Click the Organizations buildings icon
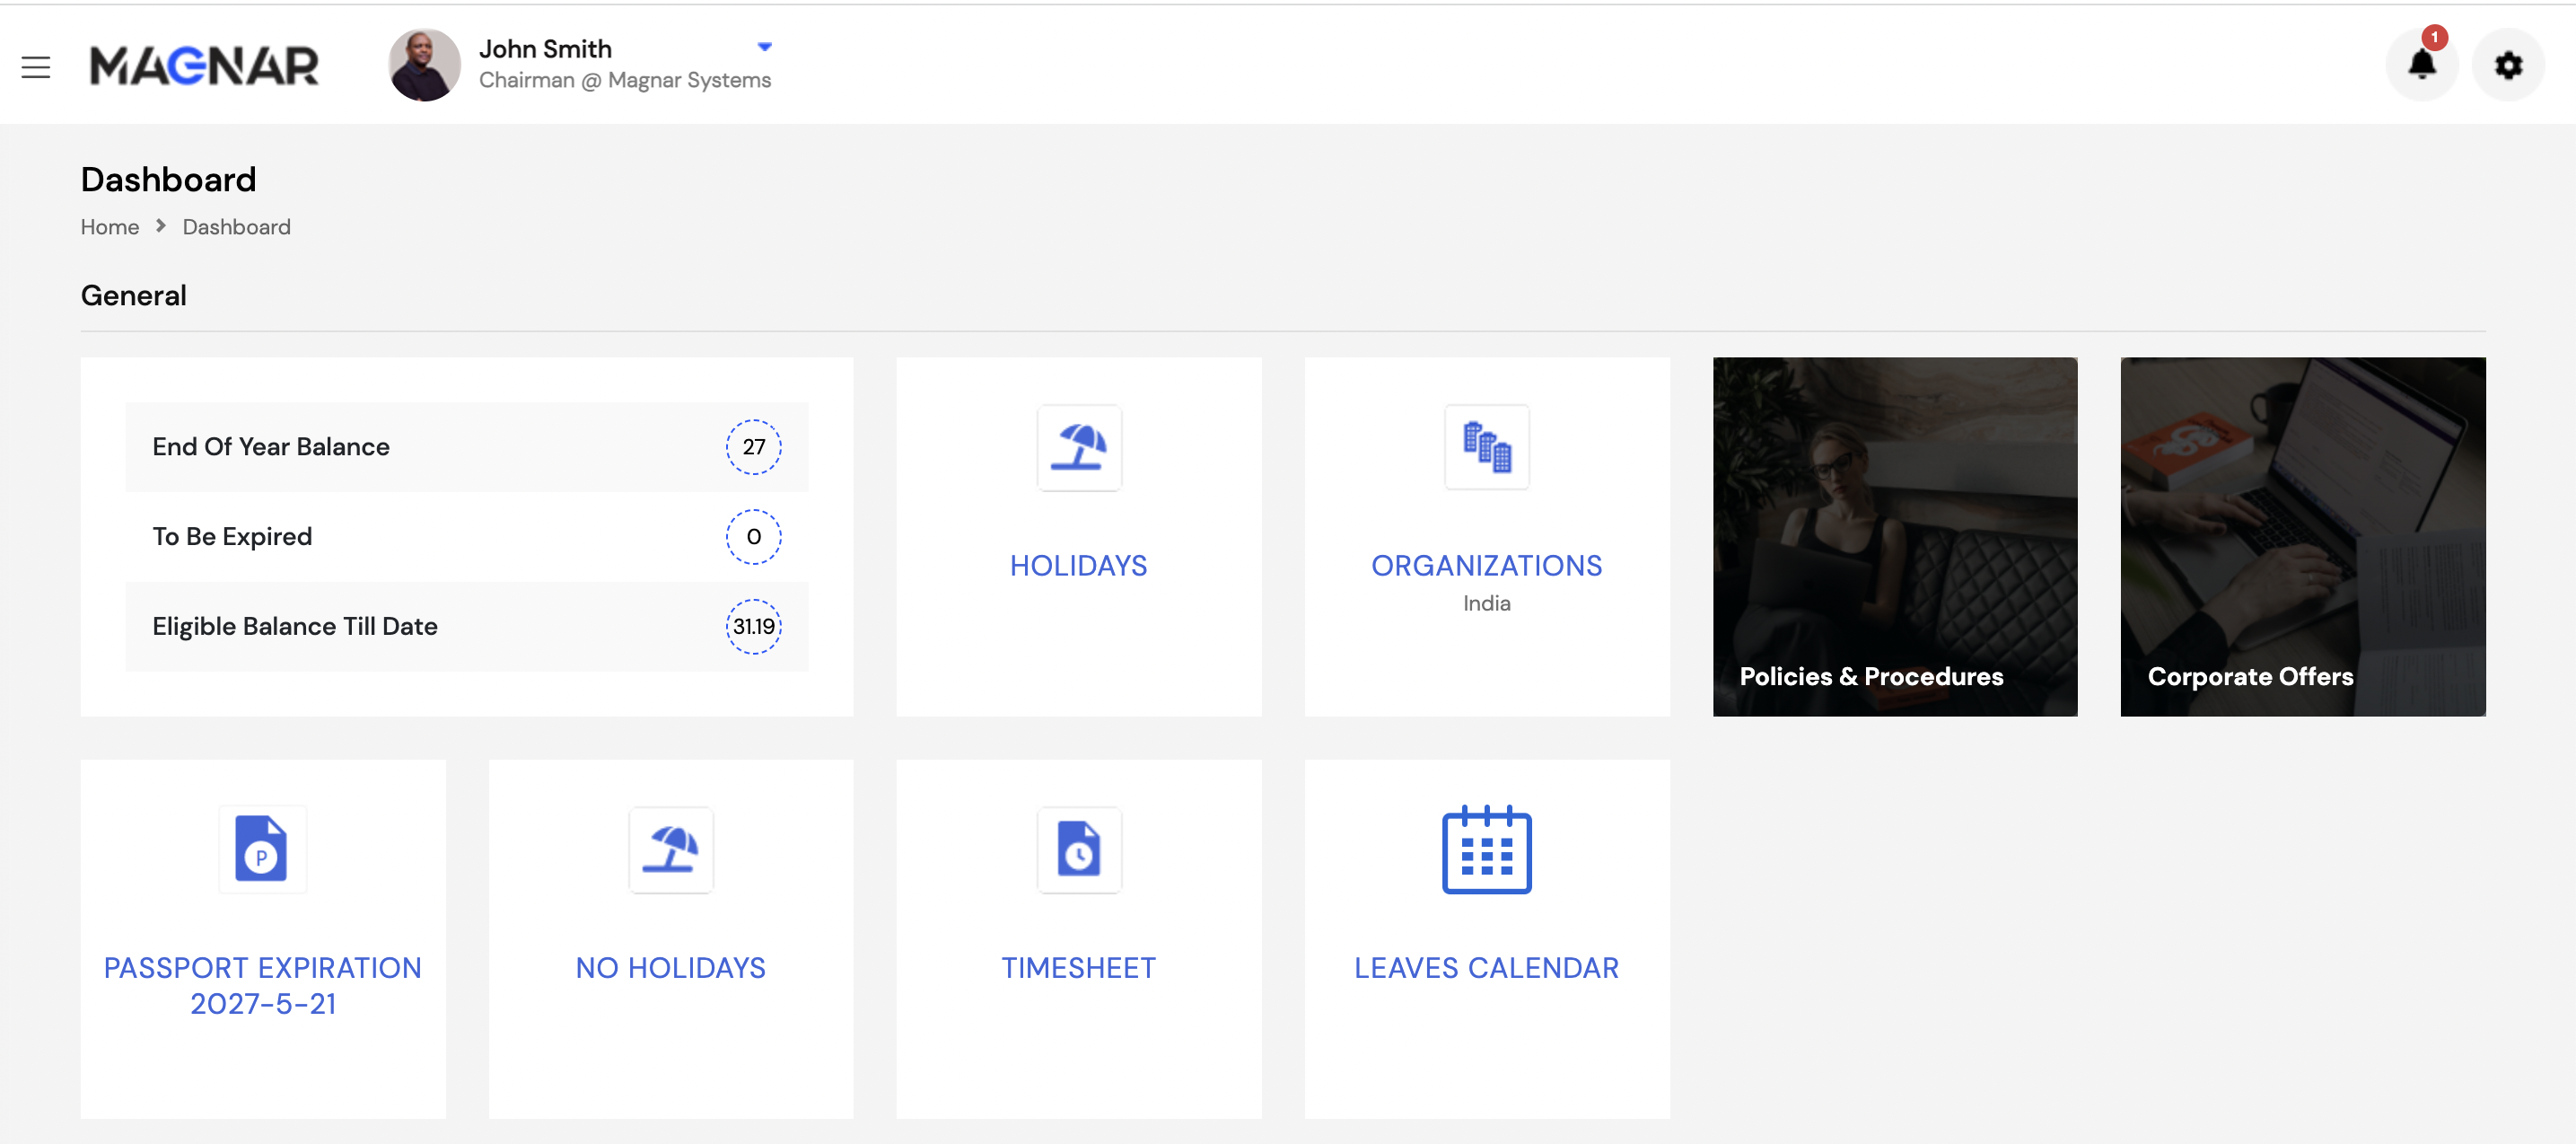2576x1144 pixels. [x=1486, y=447]
